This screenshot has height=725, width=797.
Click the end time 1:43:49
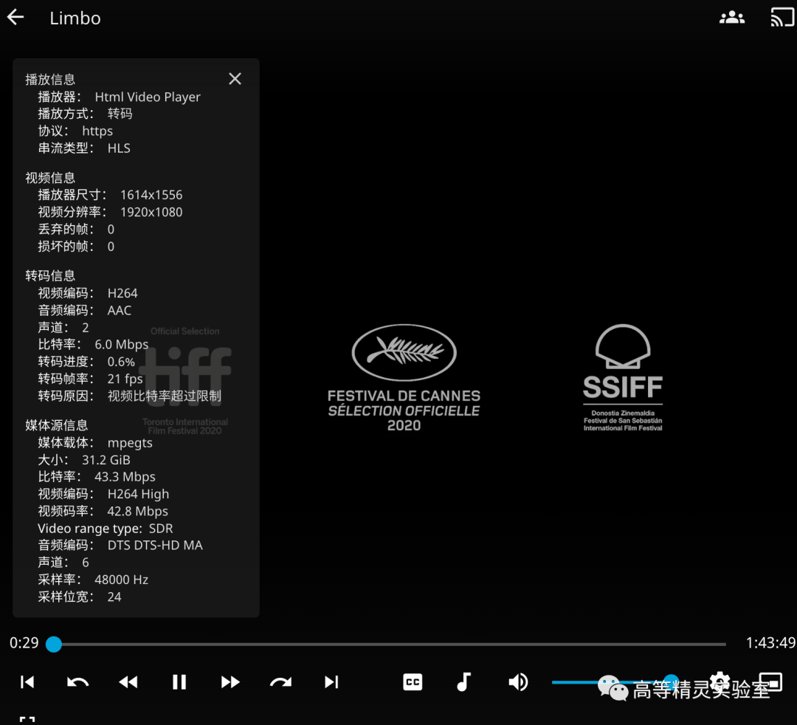coord(770,642)
